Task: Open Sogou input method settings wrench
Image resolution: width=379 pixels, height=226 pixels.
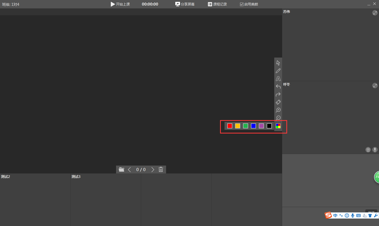Action: point(376,215)
